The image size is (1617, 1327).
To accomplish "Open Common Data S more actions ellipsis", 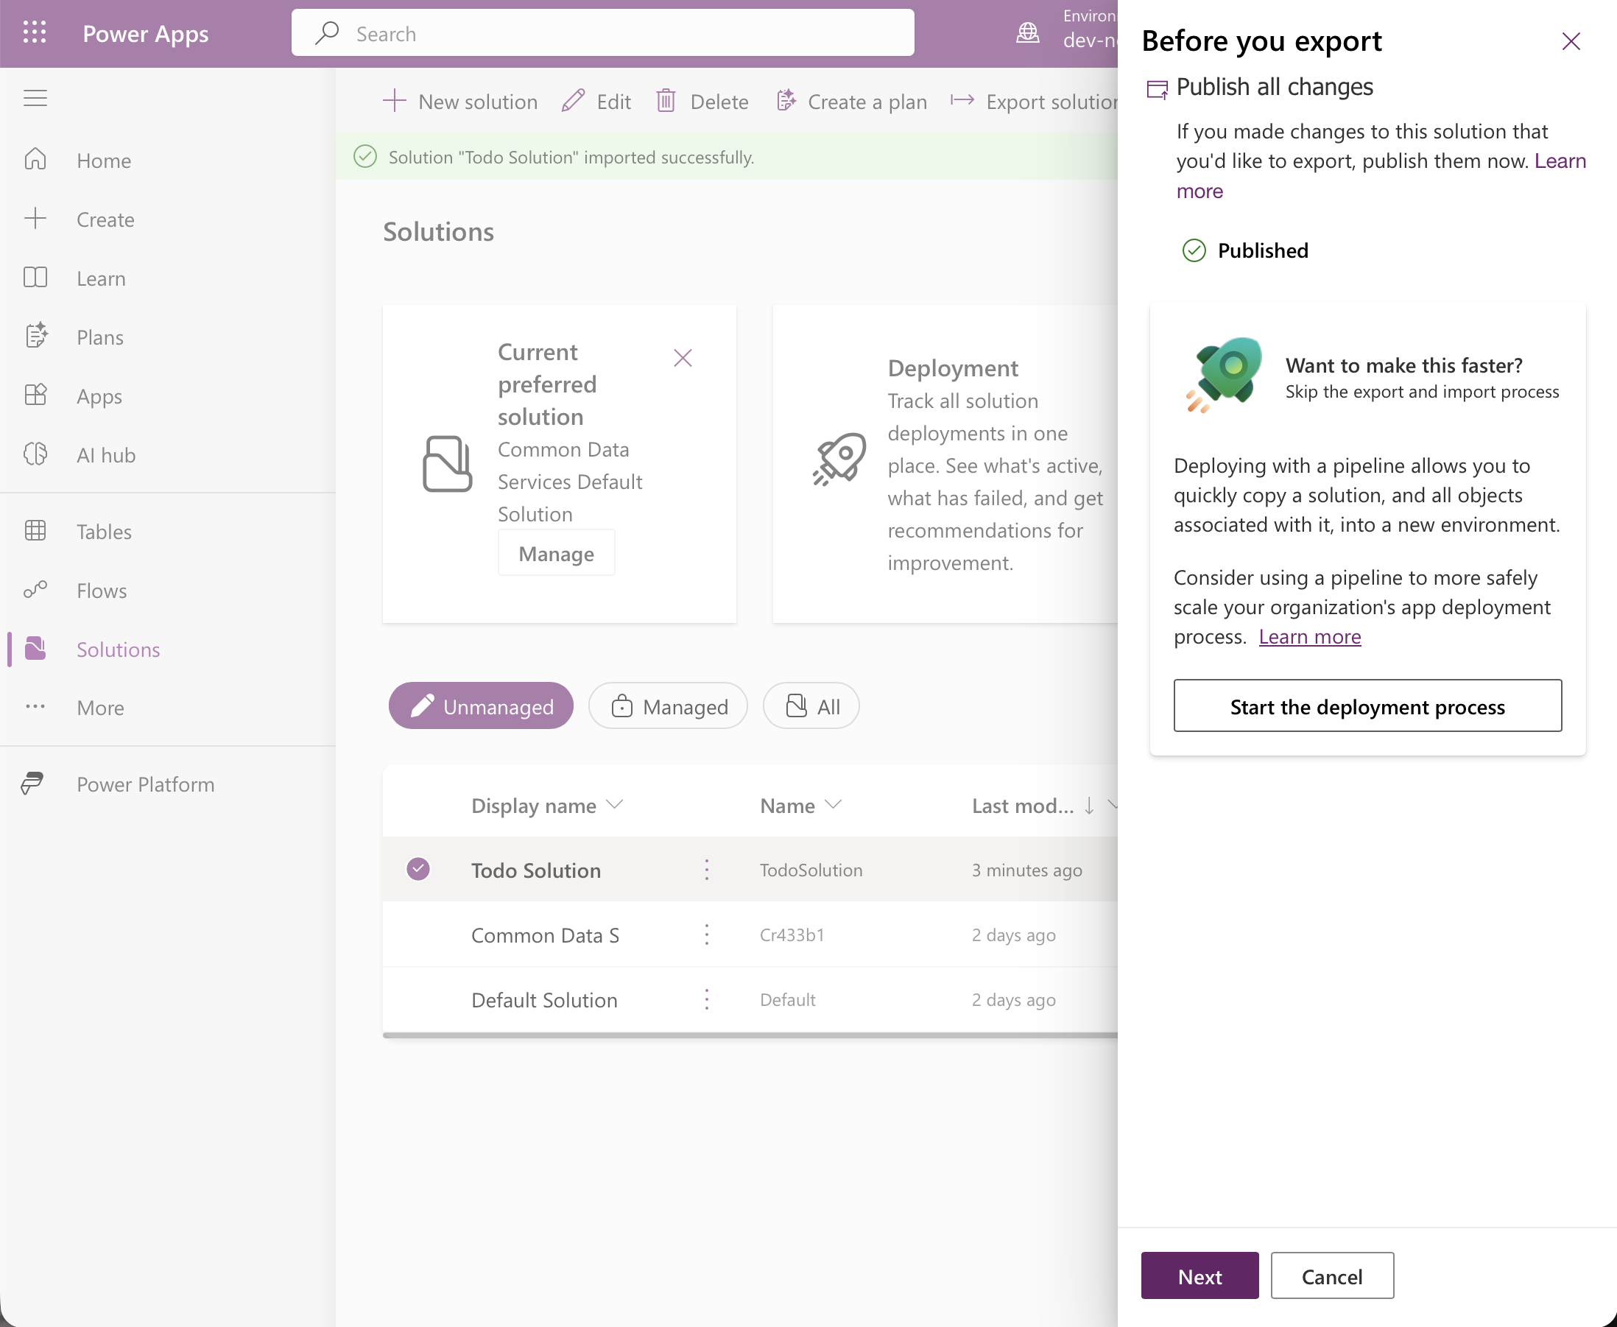I will click(707, 934).
